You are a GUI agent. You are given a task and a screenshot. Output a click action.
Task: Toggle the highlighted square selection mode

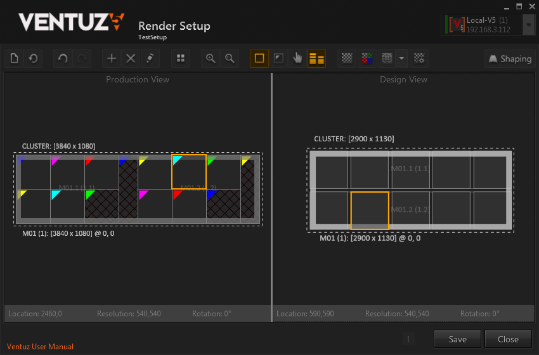(x=259, y=58)
